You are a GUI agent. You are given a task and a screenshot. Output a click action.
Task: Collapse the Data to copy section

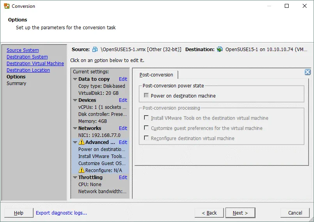click(75, 79)
